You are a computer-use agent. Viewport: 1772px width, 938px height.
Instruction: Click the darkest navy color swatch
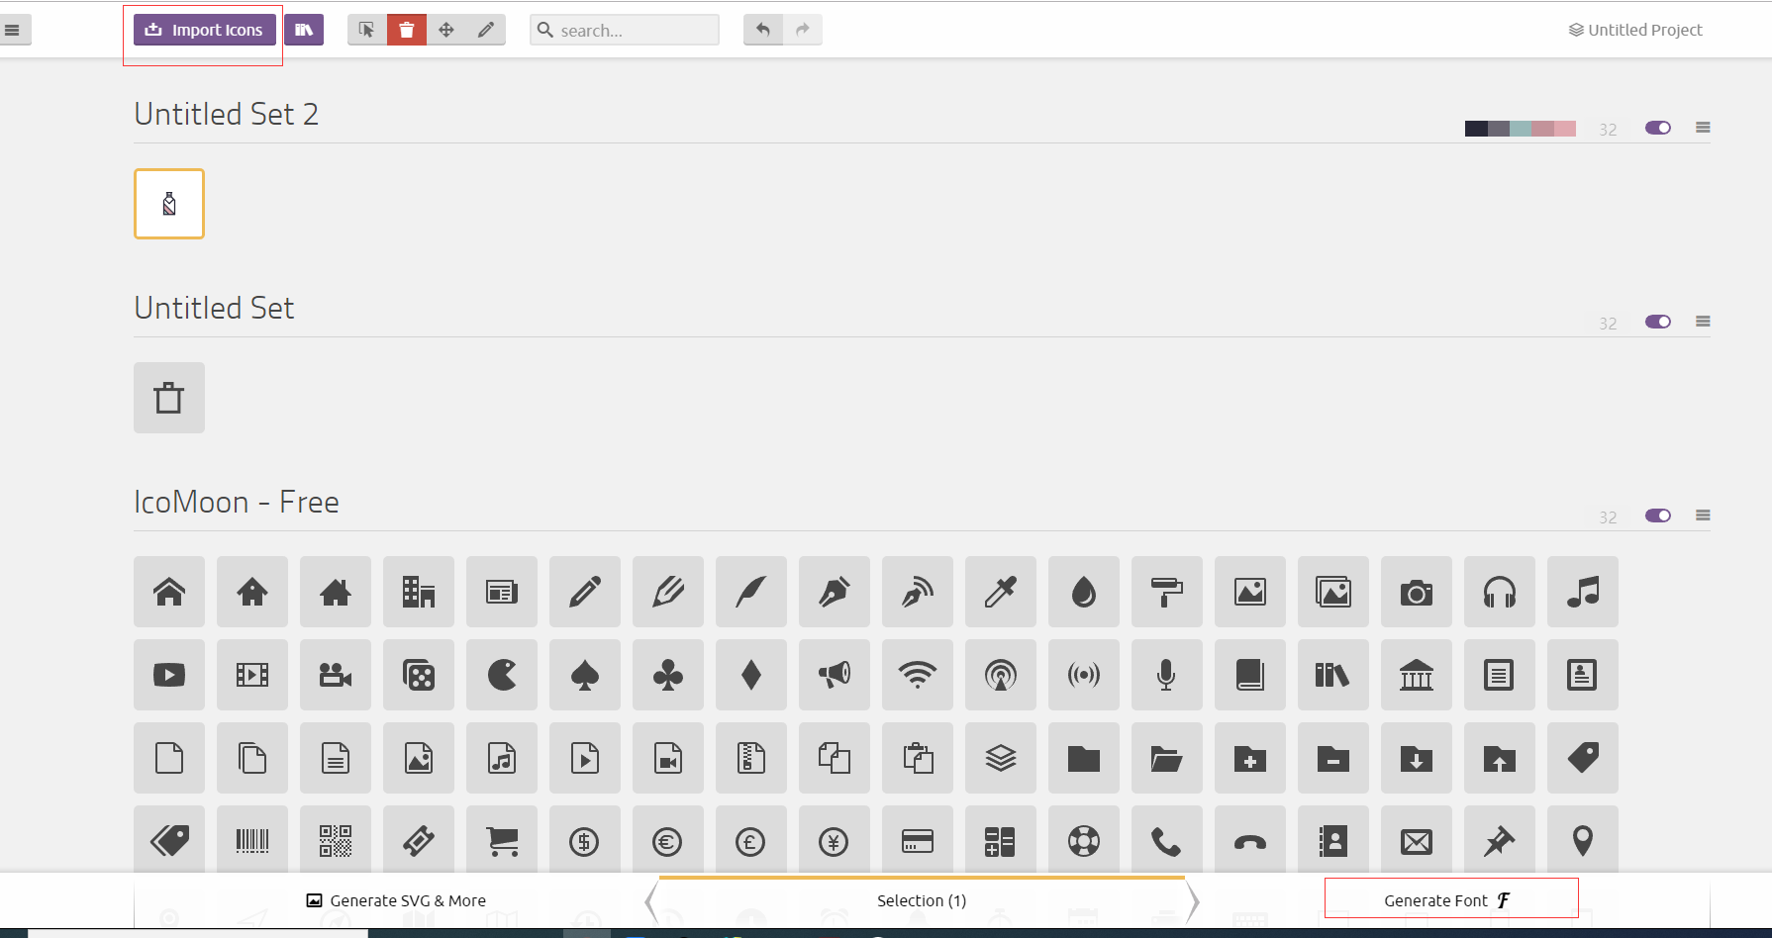pyautogui.click(x=1476, y=129)
